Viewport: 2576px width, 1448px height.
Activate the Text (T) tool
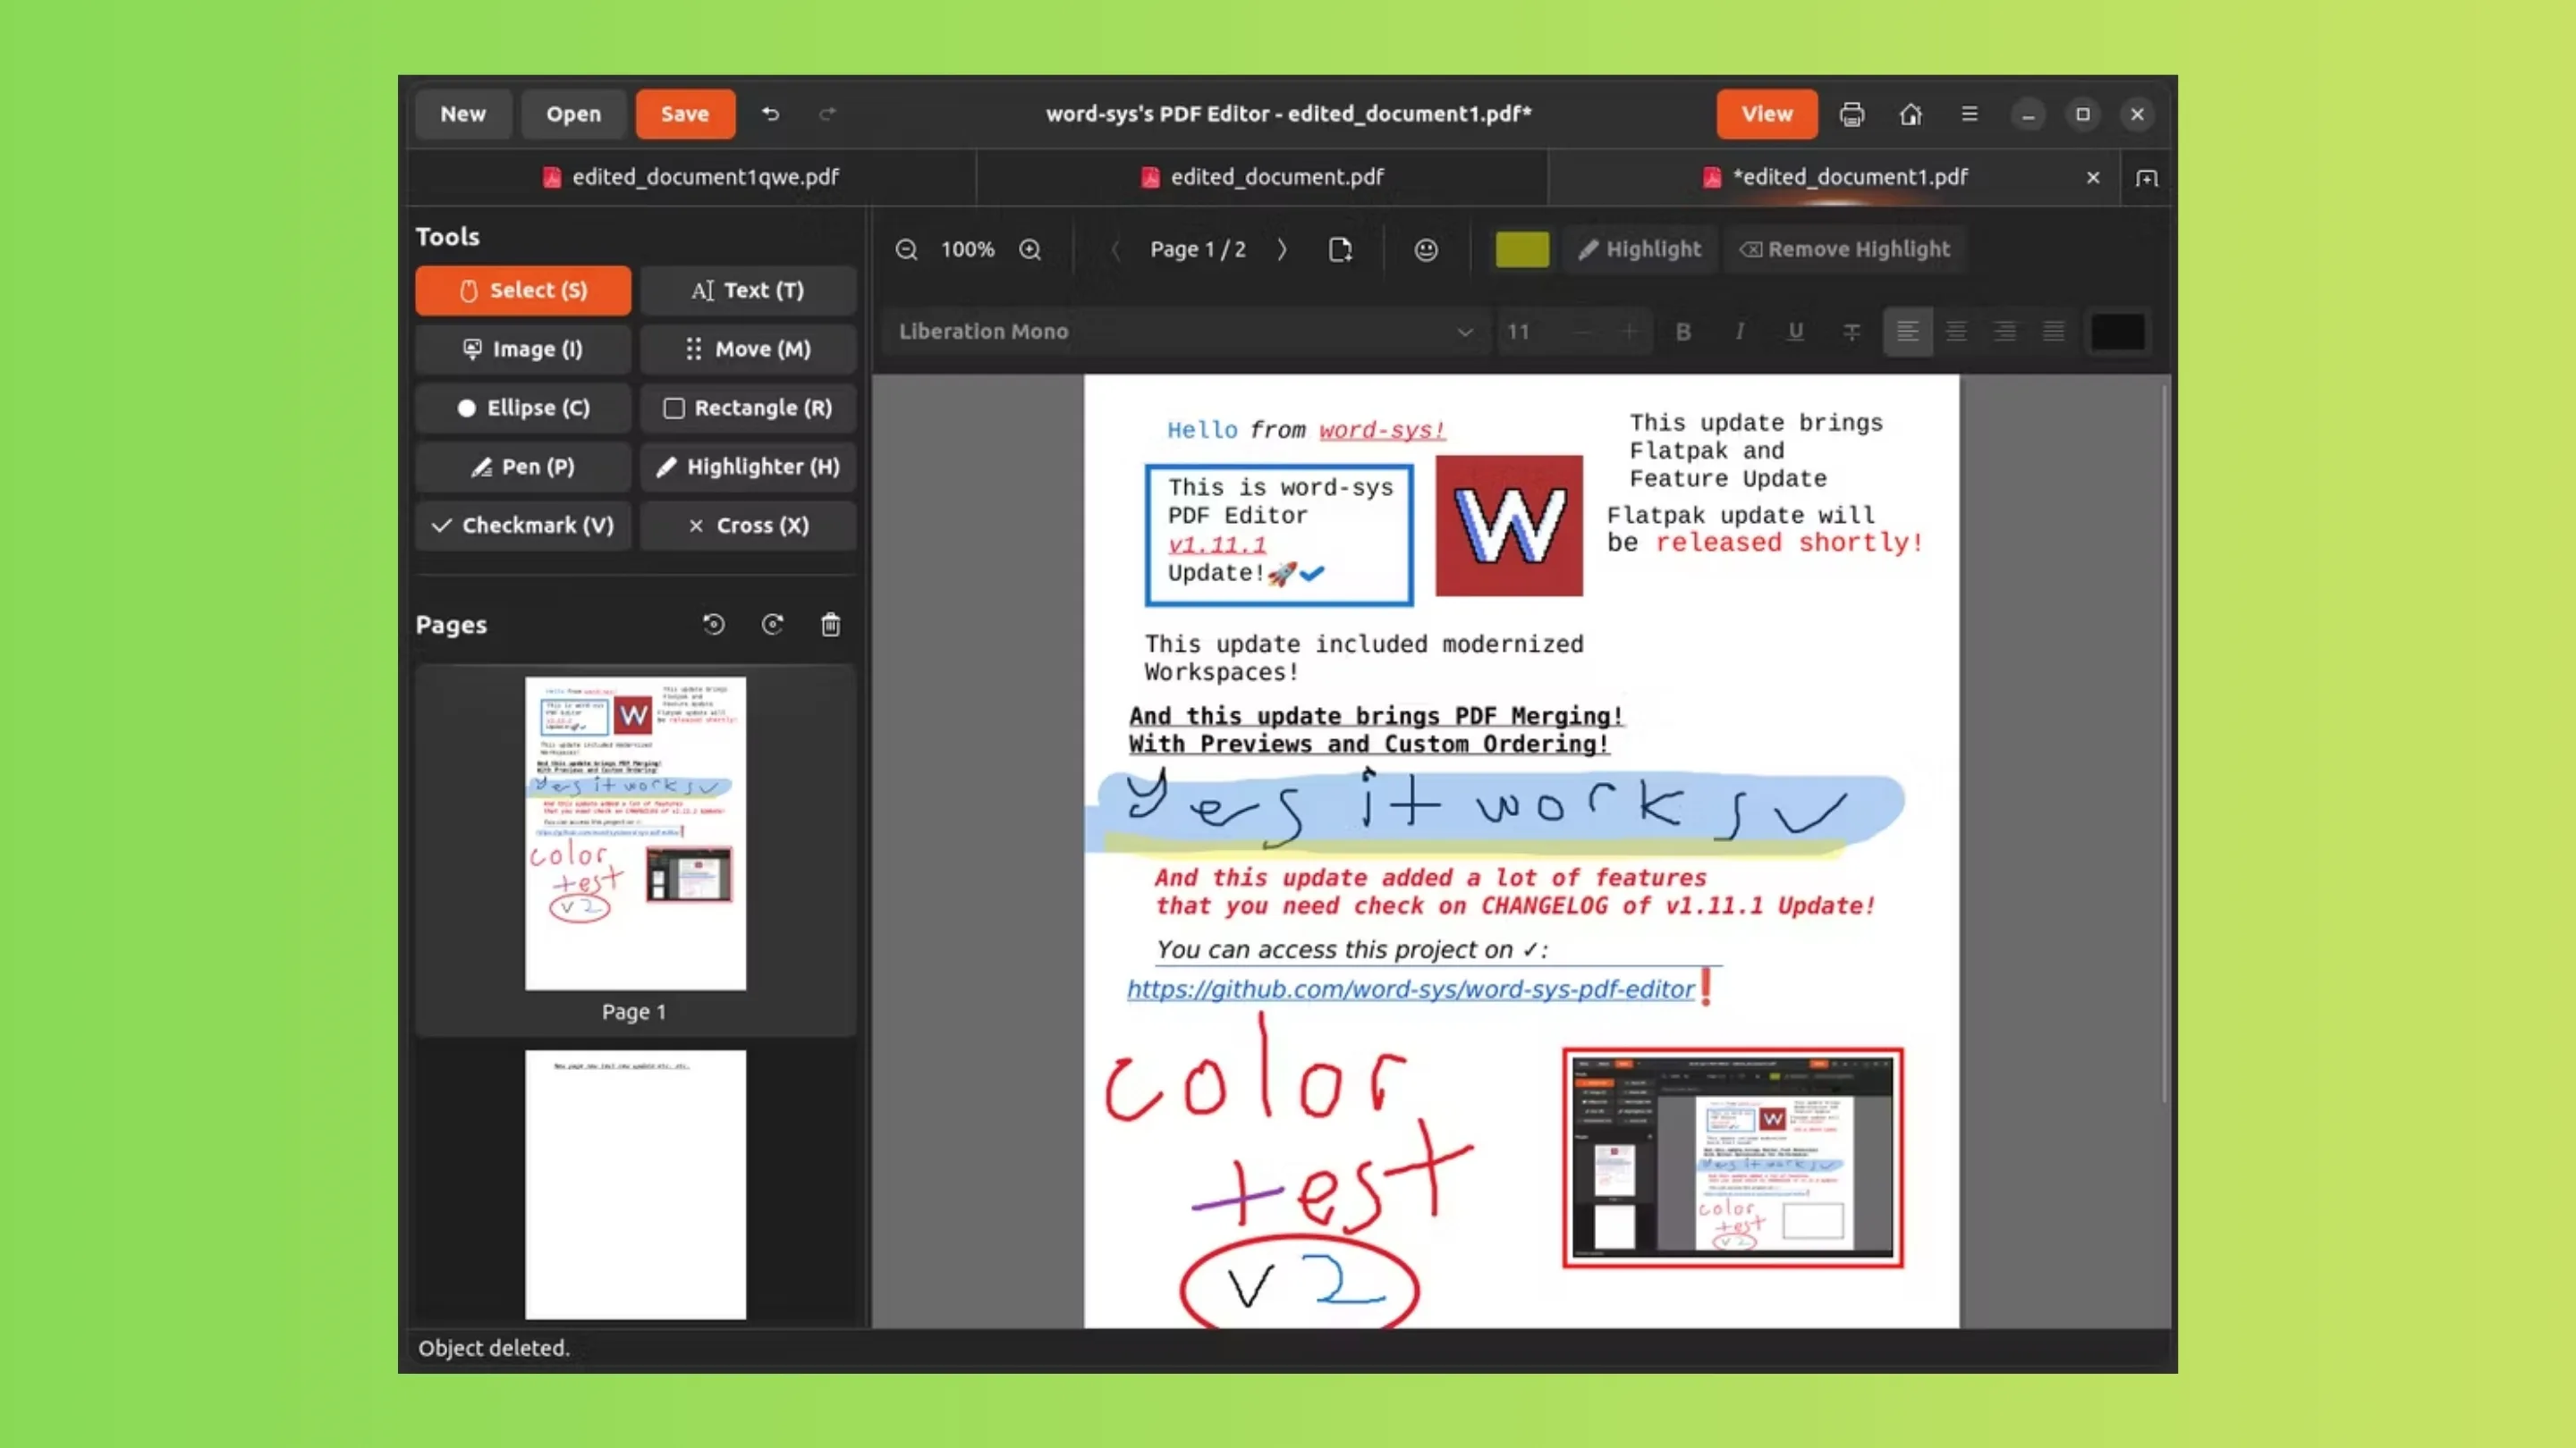click(748, 290)
